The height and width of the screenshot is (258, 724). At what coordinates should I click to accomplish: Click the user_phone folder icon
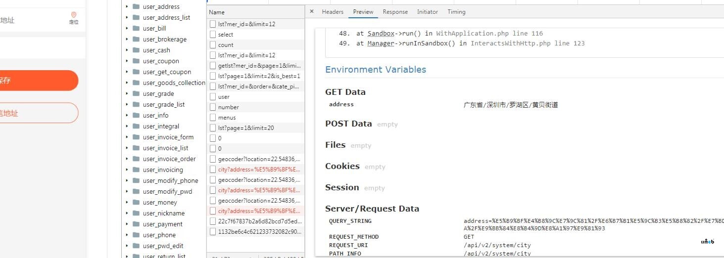click(136, 235)
